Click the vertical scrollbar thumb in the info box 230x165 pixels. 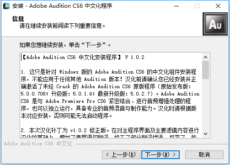[205, 70]
